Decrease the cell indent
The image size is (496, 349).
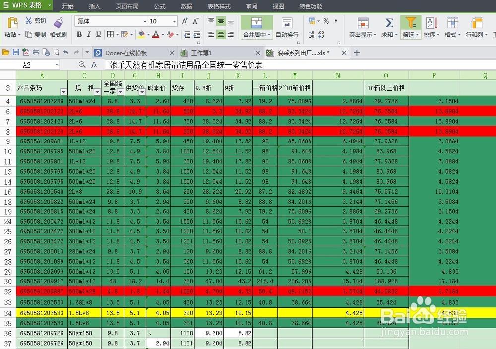pyautogui.click(x=187, y=35)
